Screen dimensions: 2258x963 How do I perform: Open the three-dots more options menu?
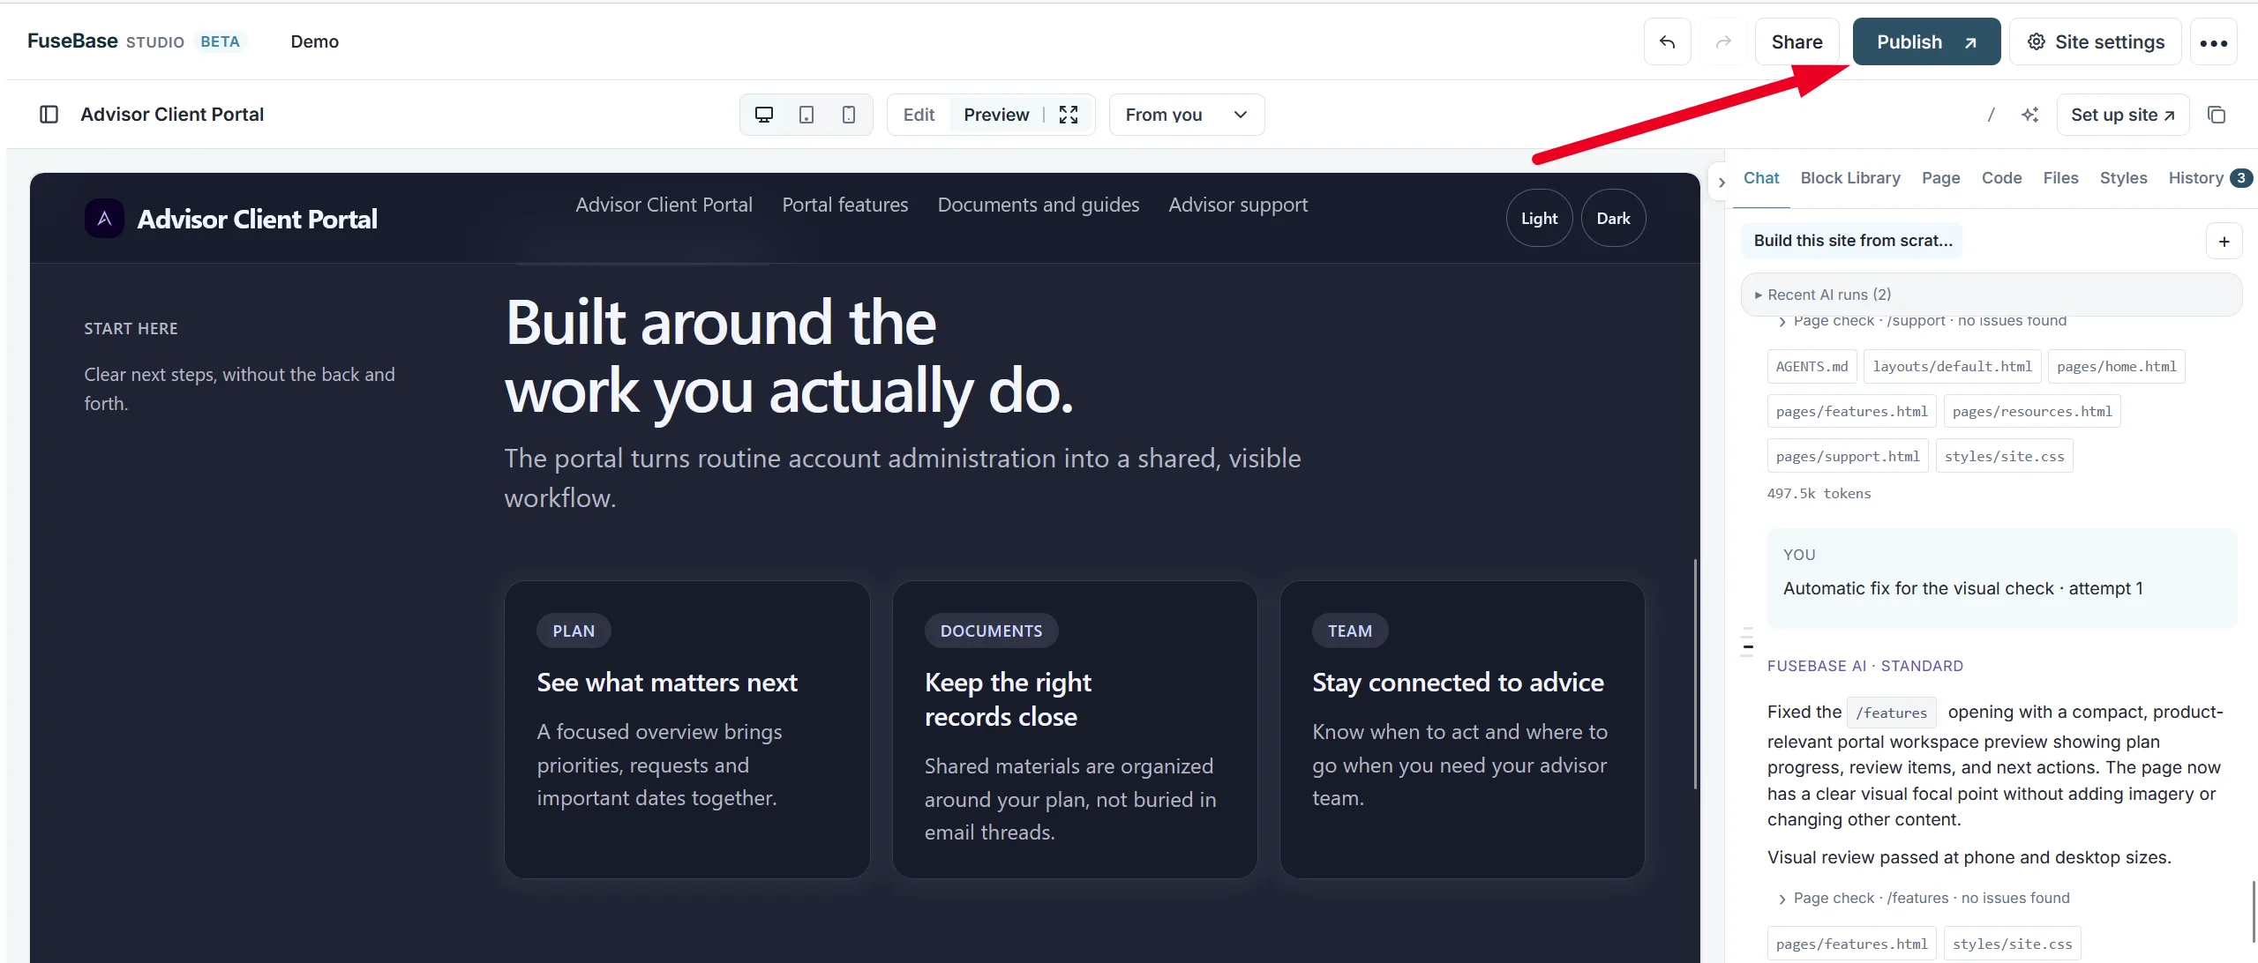click(2213, 42)
